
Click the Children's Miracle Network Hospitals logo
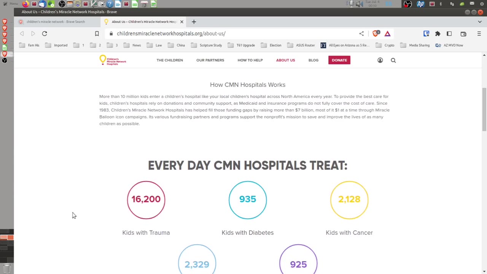(x=113, y=60)
